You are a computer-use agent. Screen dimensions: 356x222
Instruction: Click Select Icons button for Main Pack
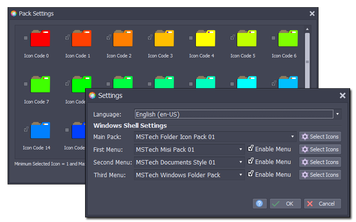[x=320, y=137]
